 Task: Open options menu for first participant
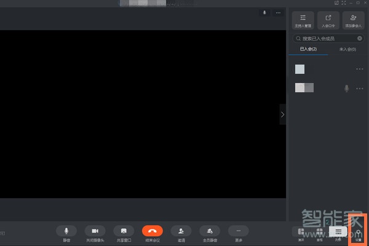click(x=360, y=69)
